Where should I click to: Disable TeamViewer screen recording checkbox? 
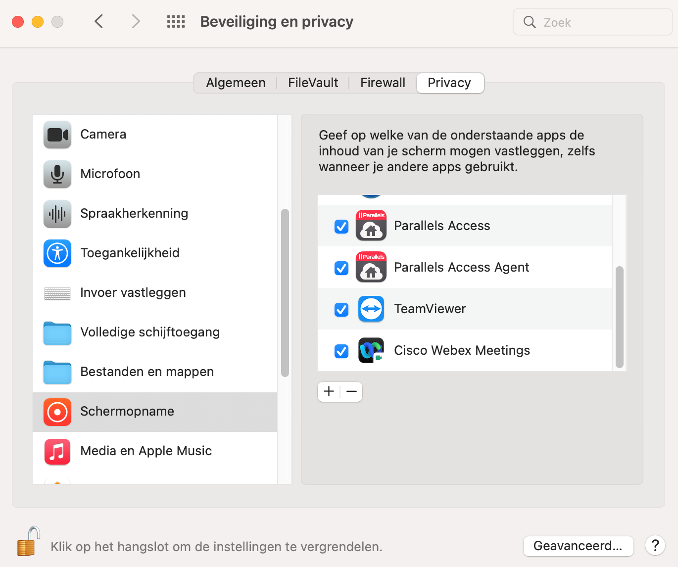pyautogui.click(x=341, y=310)
